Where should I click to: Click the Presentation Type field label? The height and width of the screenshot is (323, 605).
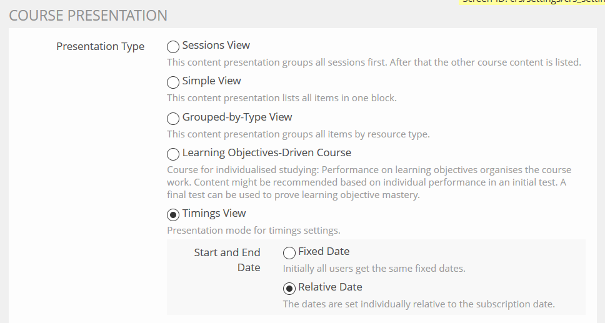pyautogui.click(x=100, y=47)
